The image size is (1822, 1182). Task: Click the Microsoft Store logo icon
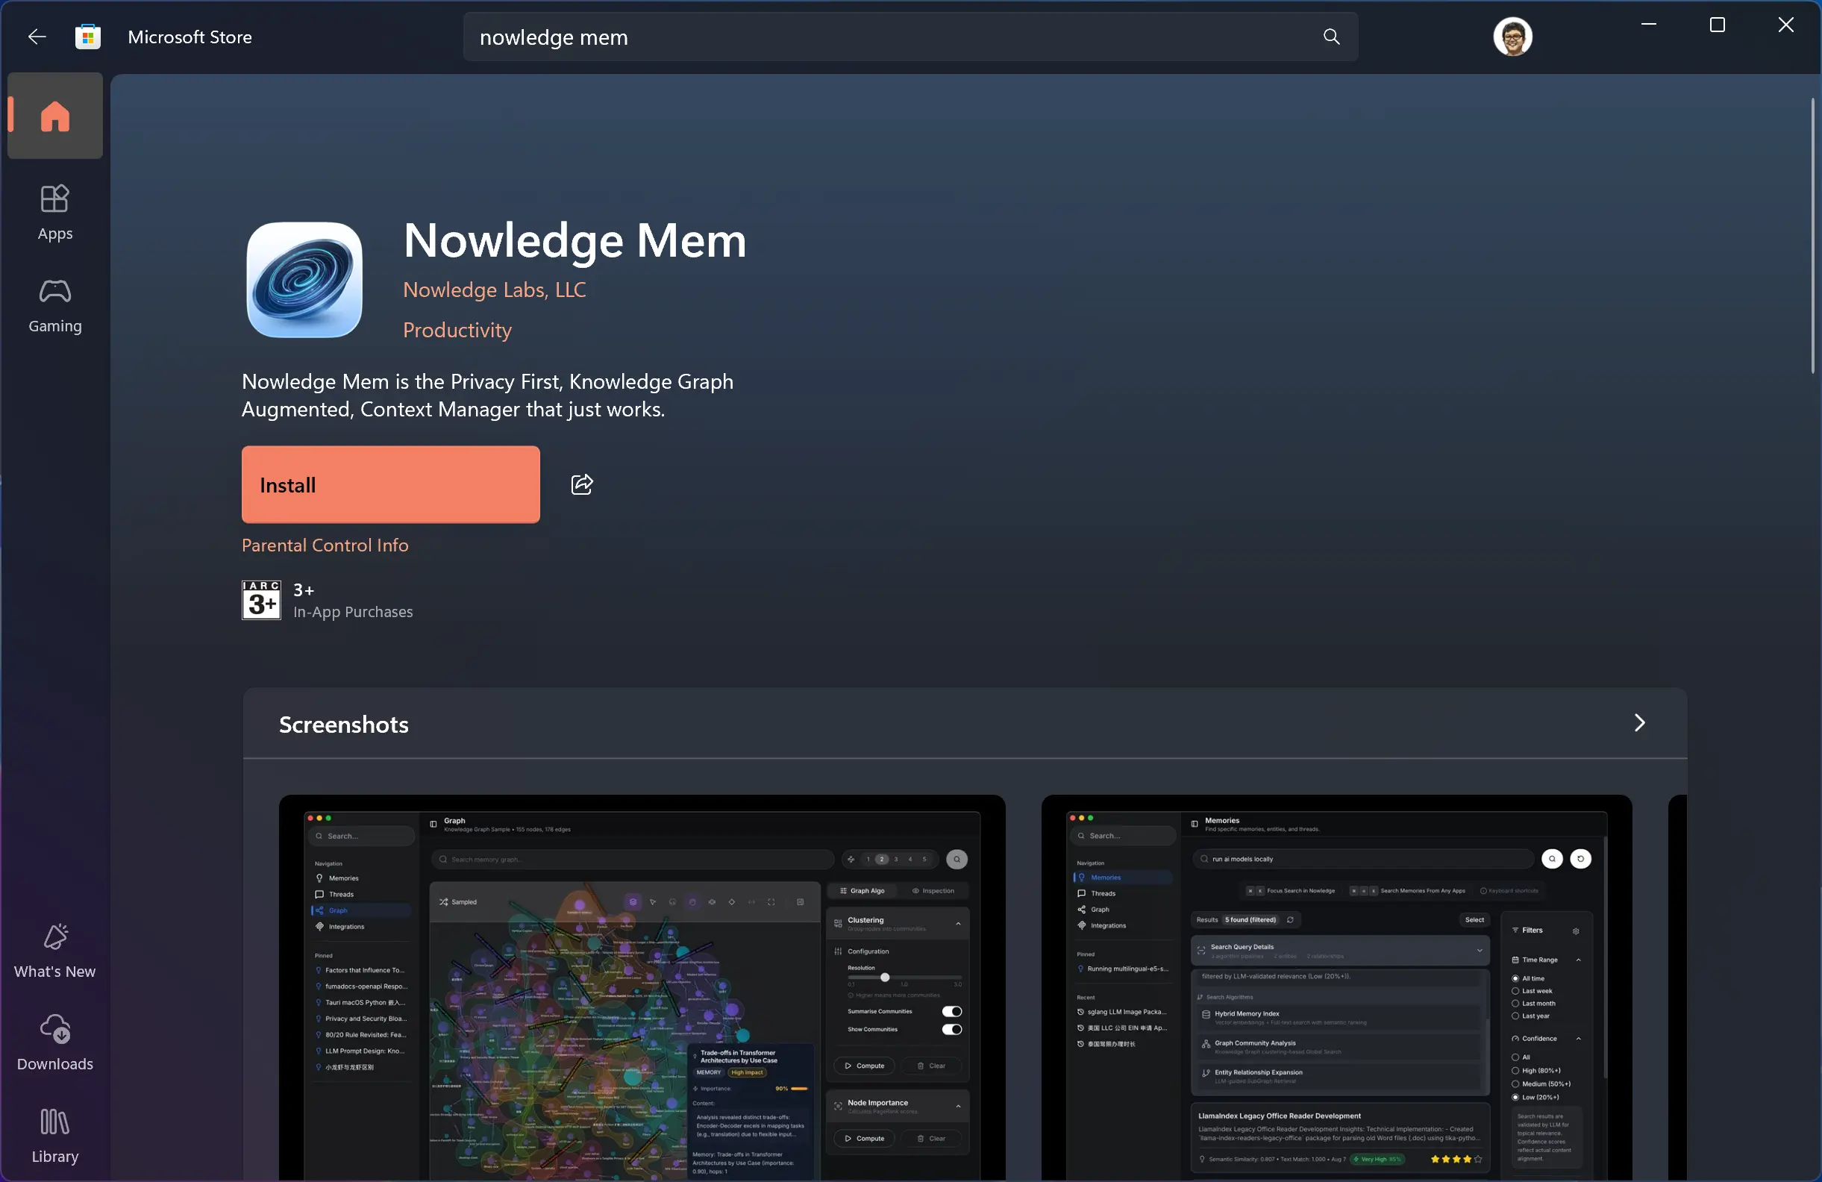(x=88, y=37)
